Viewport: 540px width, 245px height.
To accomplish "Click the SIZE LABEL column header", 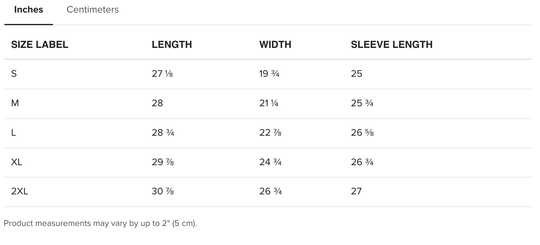I will pyautogui.click(x=40, y=45).
